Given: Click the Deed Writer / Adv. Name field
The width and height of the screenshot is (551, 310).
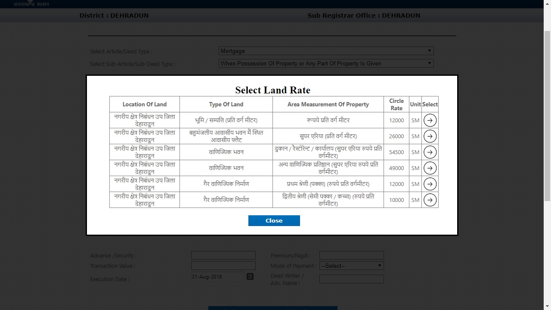Looking at the screenshot, I should coord(351,279).
